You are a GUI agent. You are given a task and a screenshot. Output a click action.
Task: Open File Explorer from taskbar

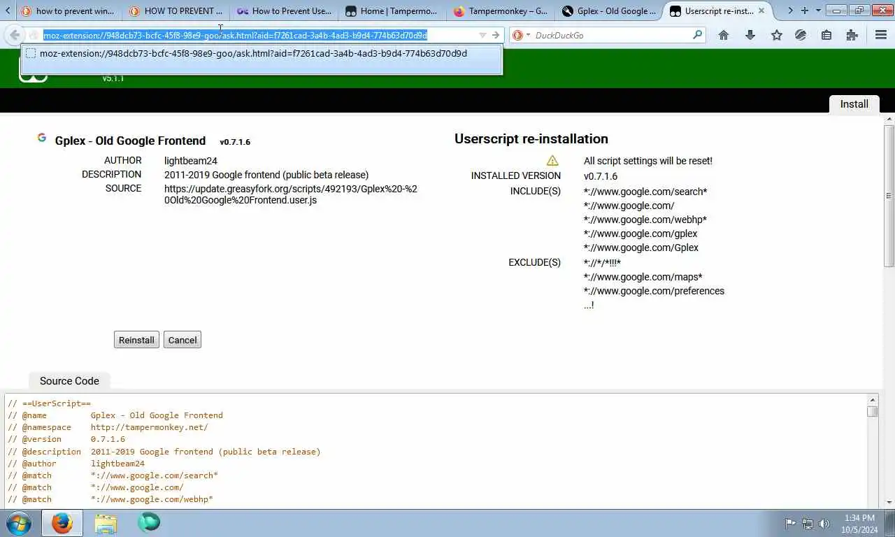pos(106,523)
